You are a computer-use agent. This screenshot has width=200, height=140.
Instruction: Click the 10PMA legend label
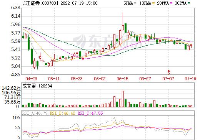tap(145, 3)
